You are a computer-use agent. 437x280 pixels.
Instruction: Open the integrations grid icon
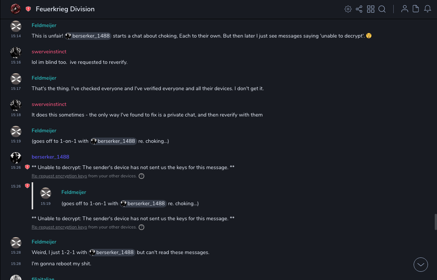coord(371,9)
